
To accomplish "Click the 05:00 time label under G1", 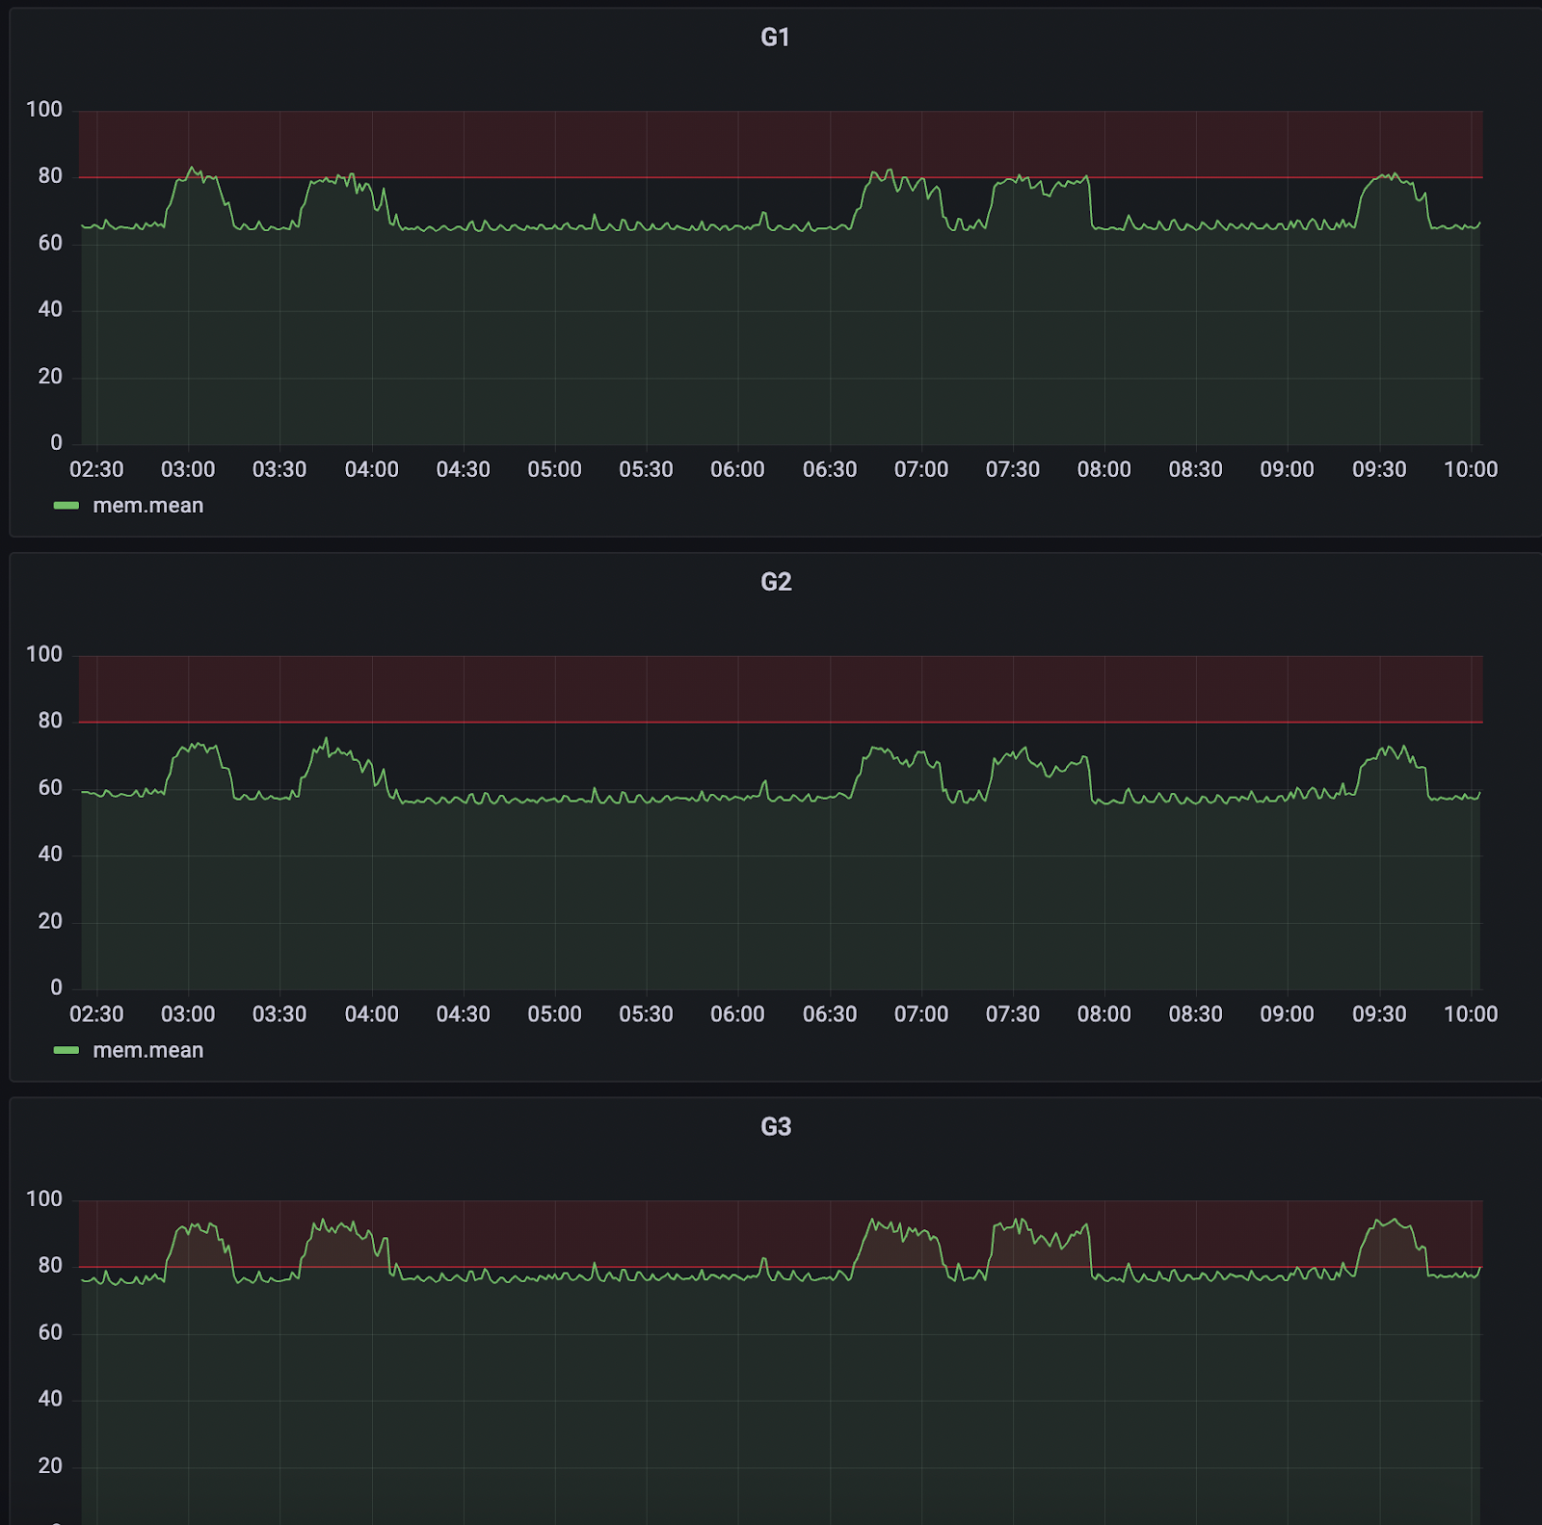I will tap(554, 469).
